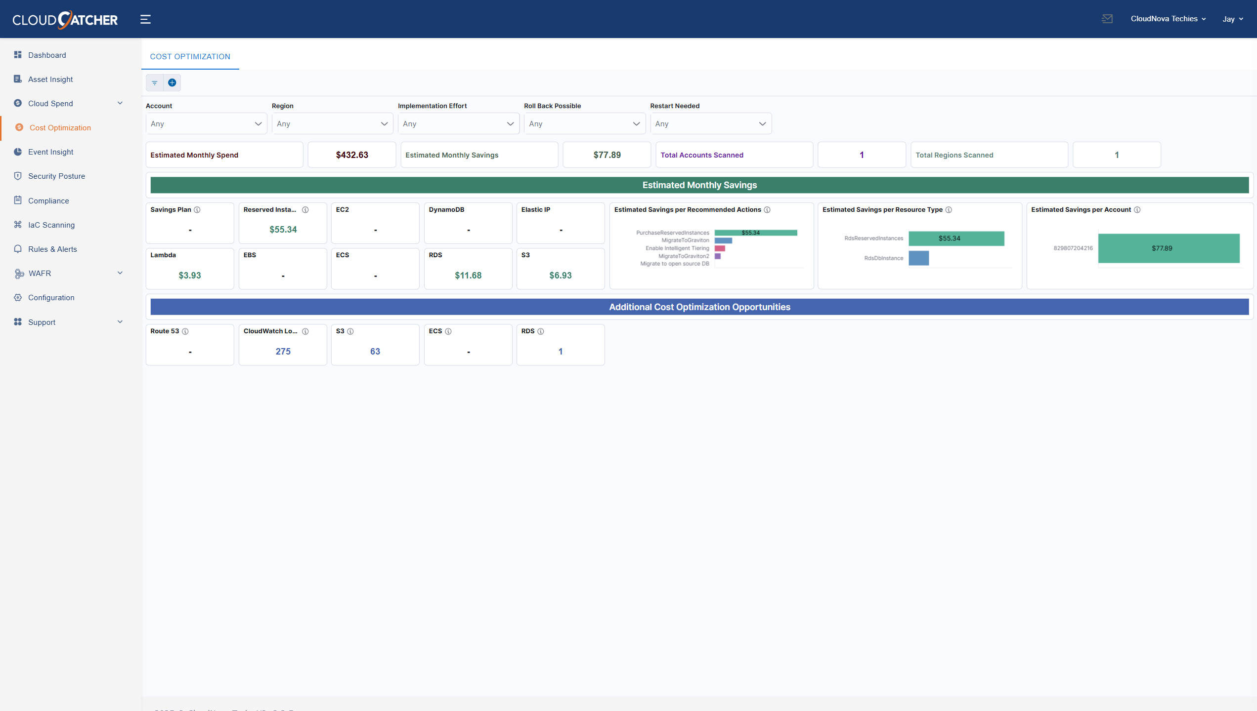Click the Asset Insight sidebar icon
This screenshot has height=711, width=1257.
18,79
